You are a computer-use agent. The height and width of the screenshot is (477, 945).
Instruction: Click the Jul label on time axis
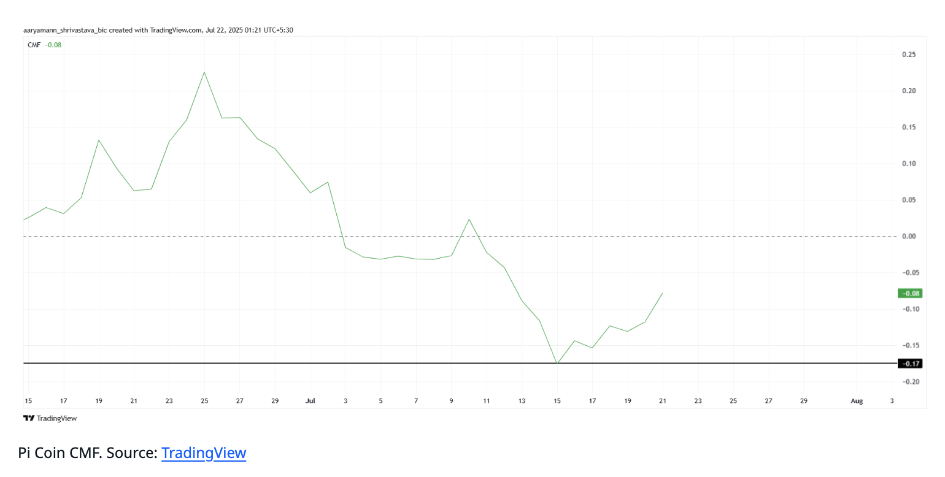click(310, 401)
